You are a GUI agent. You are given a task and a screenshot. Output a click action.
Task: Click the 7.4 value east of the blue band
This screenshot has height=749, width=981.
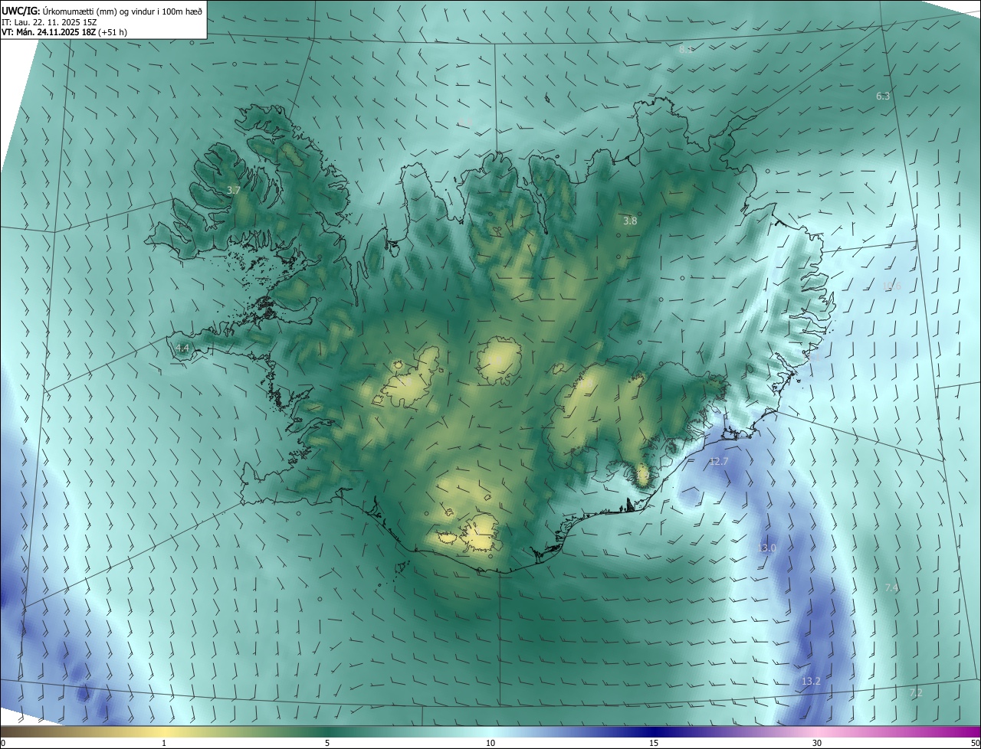point(891,587)
